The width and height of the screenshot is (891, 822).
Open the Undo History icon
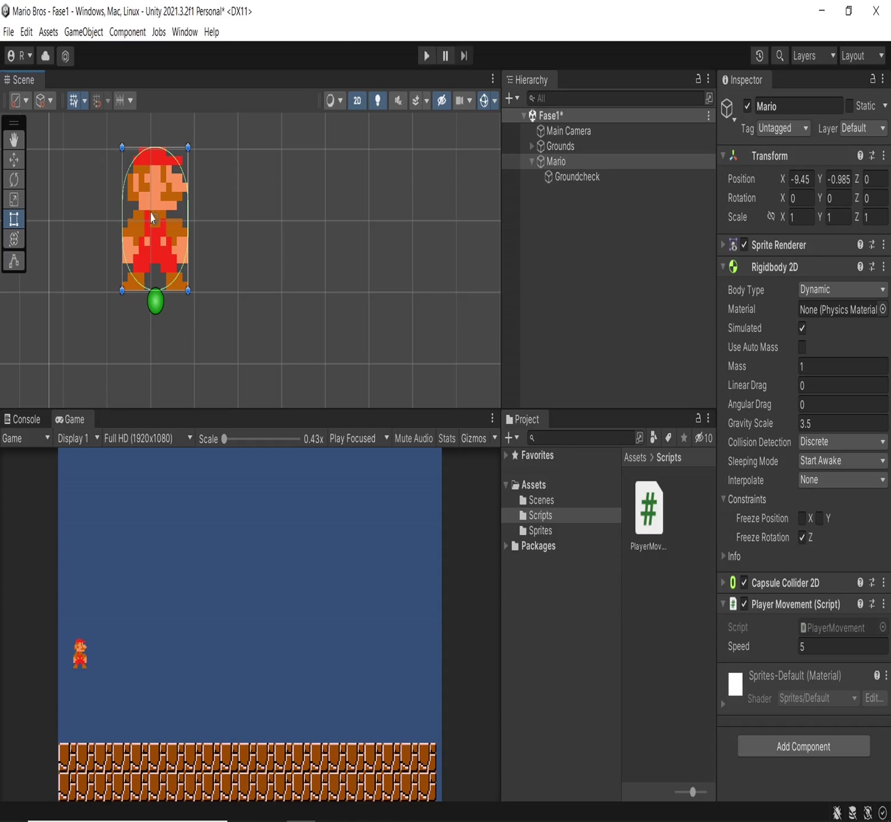click(759, 56)
